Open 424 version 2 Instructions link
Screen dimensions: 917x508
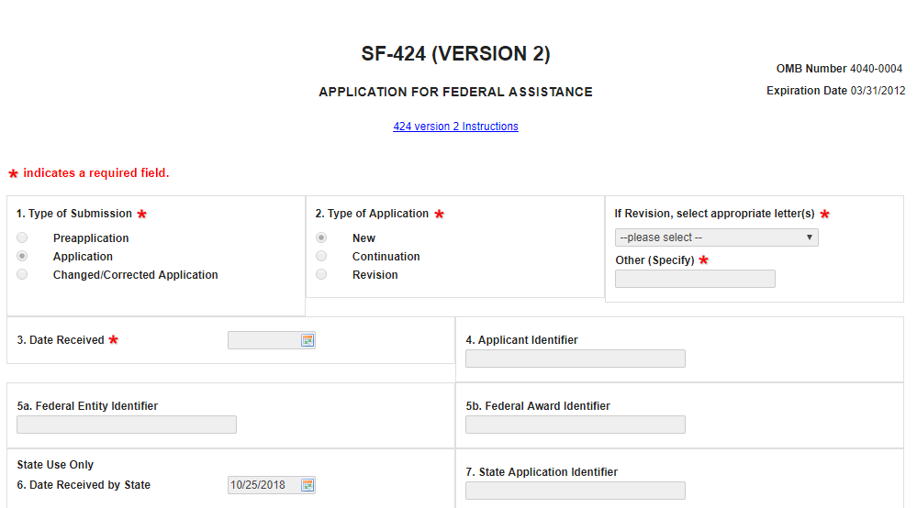point(455,127)
